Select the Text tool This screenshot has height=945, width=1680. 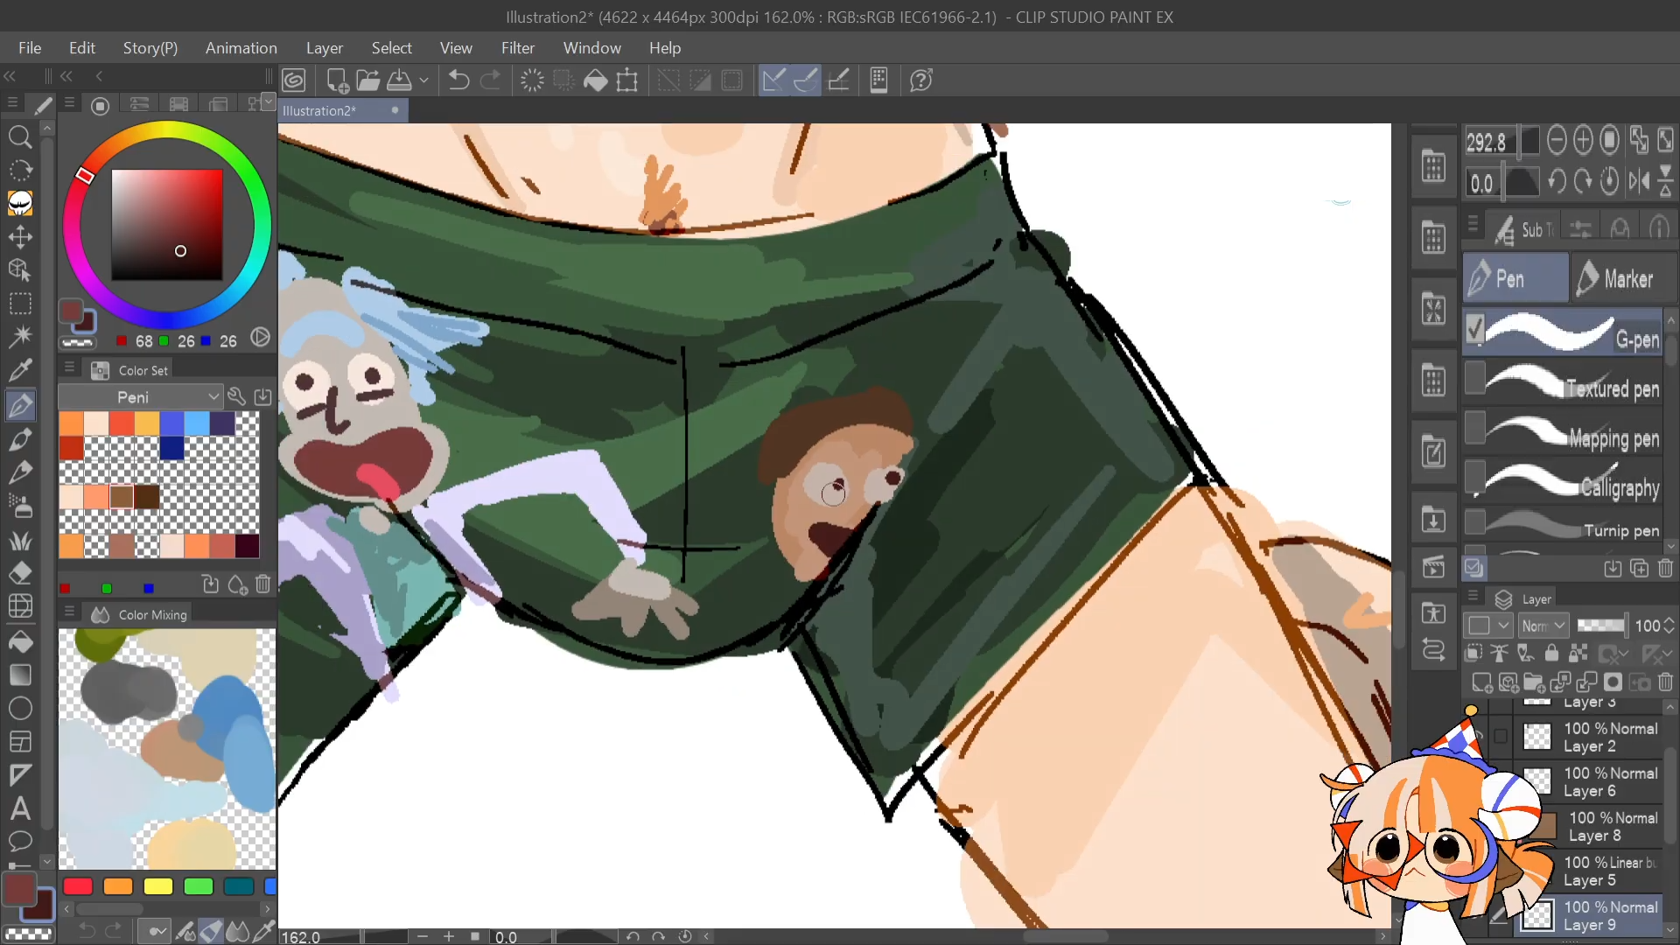point(20,808)
